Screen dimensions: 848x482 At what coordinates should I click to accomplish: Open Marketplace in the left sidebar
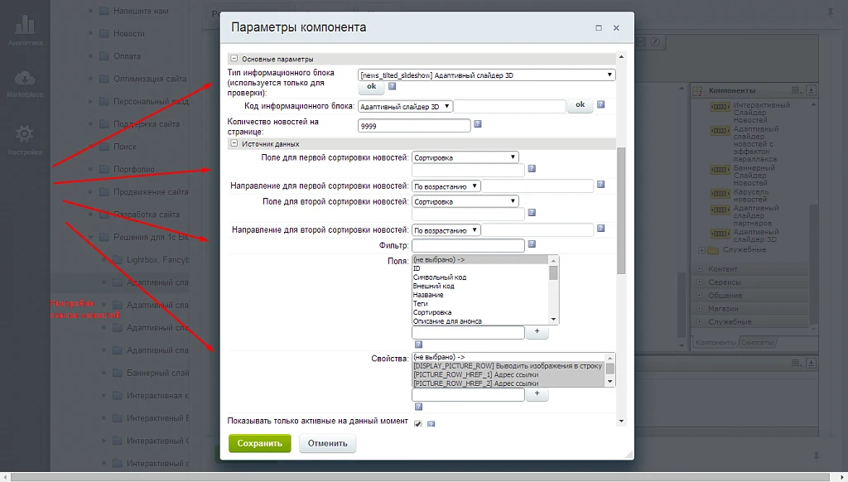25,84
